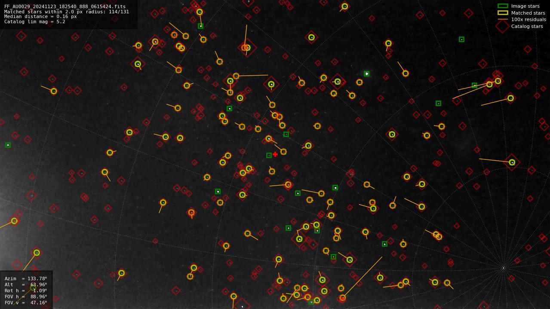This screenshot has width=550, height=309.
Task: Select the 'FOV h = 88.96°' readout
Action: point(26,297)
